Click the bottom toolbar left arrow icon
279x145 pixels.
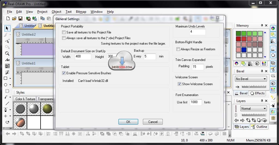[8, 134]
